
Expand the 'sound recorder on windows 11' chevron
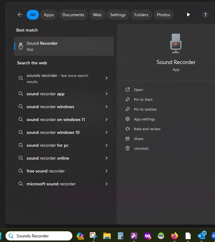click(x=106, y=119)
